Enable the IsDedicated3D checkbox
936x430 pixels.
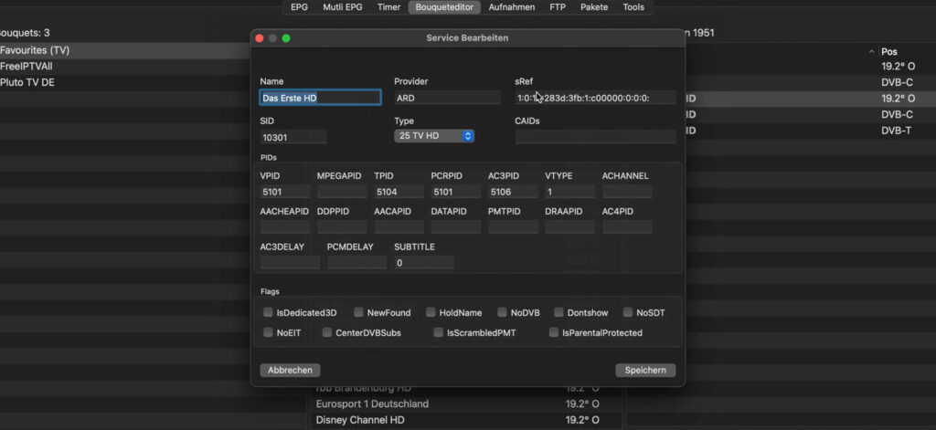269,312
